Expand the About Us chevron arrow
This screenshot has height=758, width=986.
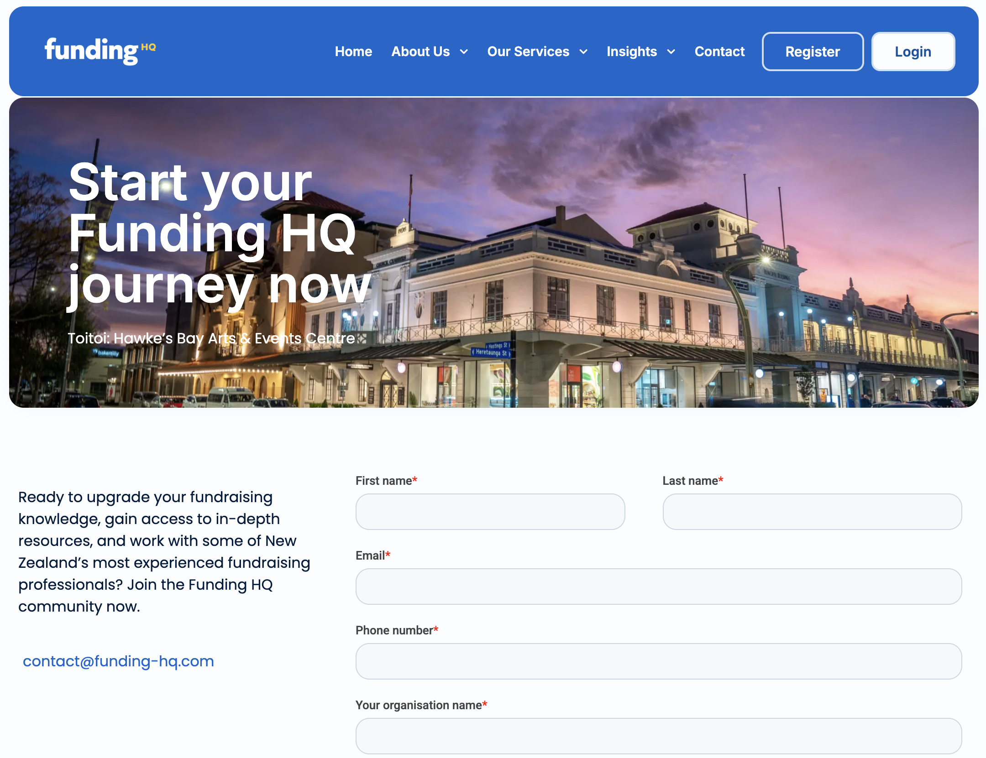point(464,52)
